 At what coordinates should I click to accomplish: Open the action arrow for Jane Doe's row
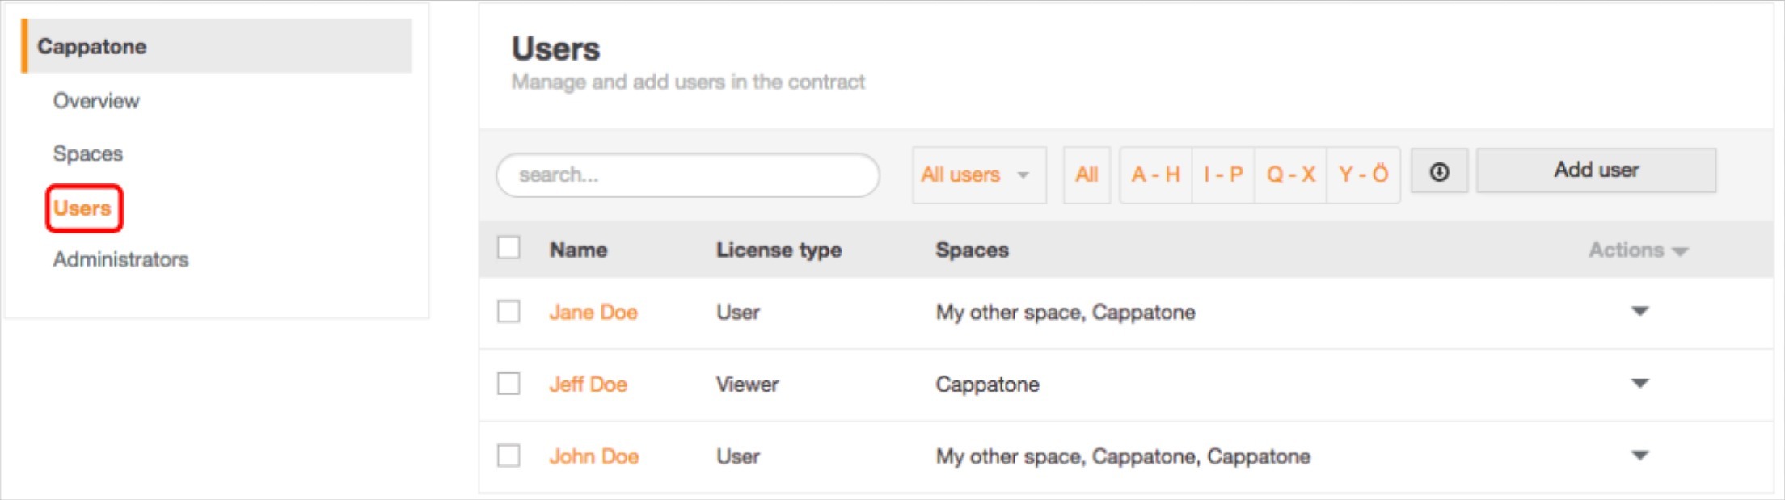[x=1639, y=312]
